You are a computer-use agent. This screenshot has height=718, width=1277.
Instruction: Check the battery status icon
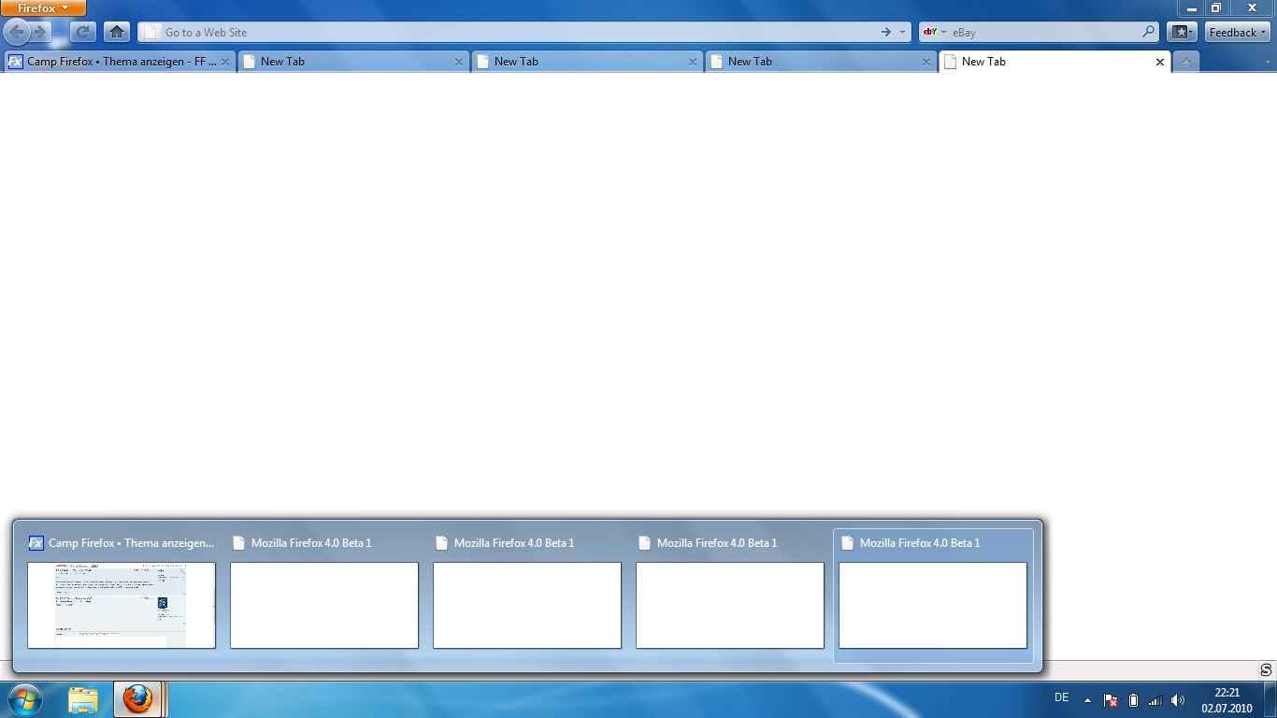click(x=1133, y=699)
